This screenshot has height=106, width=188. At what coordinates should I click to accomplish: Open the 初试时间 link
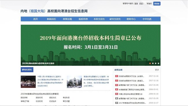click(x=39, y=101)
